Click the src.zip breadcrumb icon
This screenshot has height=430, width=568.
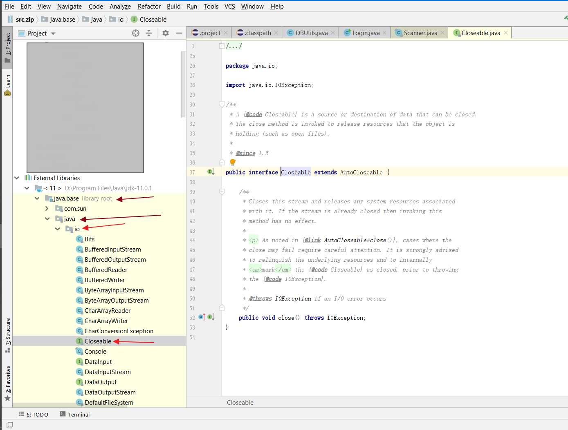(x=10, y=19)
